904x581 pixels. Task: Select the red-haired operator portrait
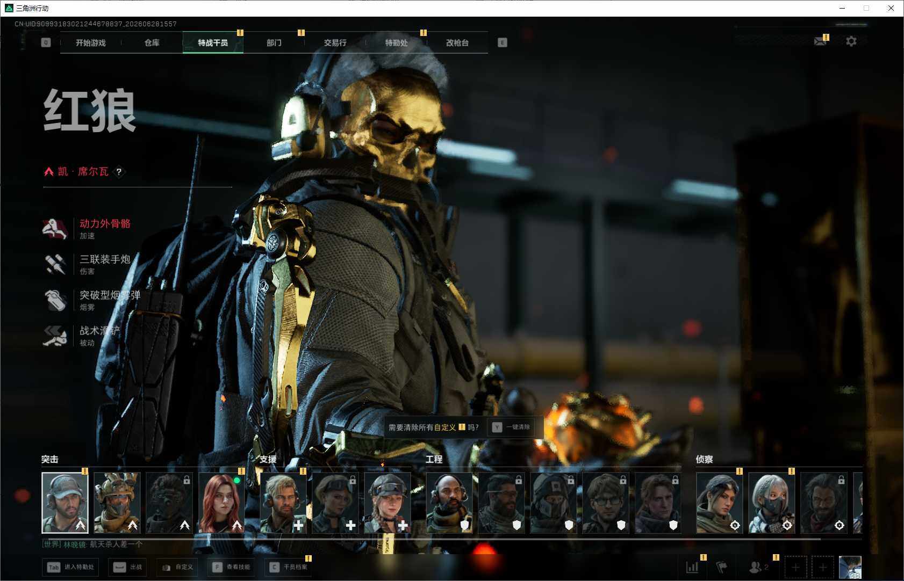coord(222,503)
